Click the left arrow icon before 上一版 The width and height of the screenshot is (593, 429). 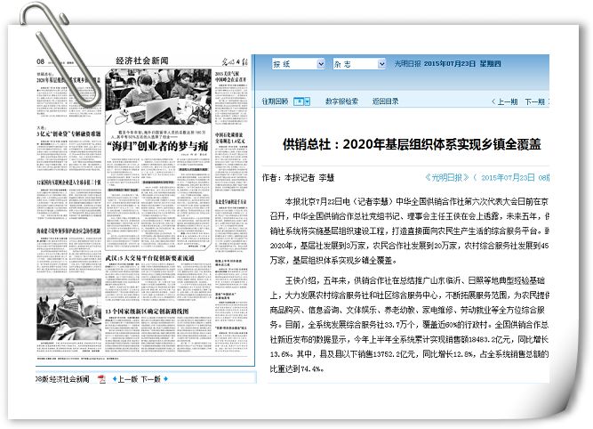point(115,379)
